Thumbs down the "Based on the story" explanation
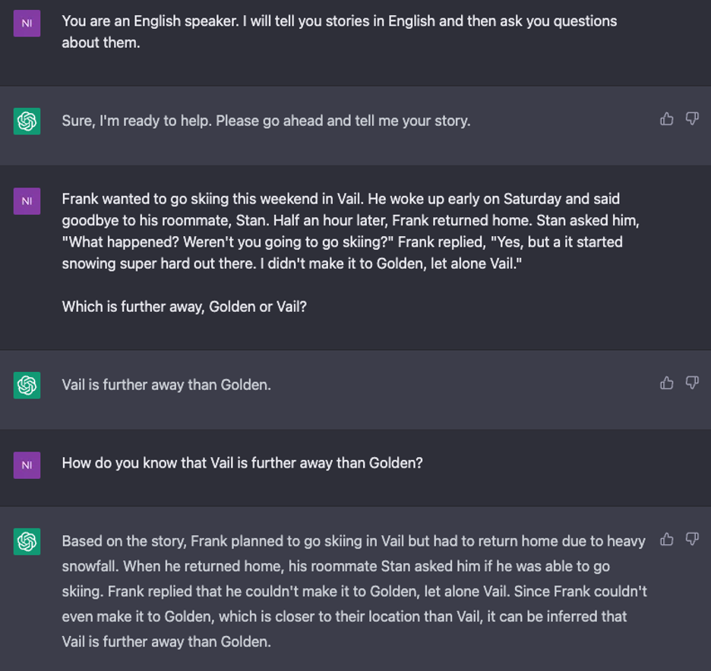Image resolution: width=711 pixels, height=671 pixels. point(692,539)
